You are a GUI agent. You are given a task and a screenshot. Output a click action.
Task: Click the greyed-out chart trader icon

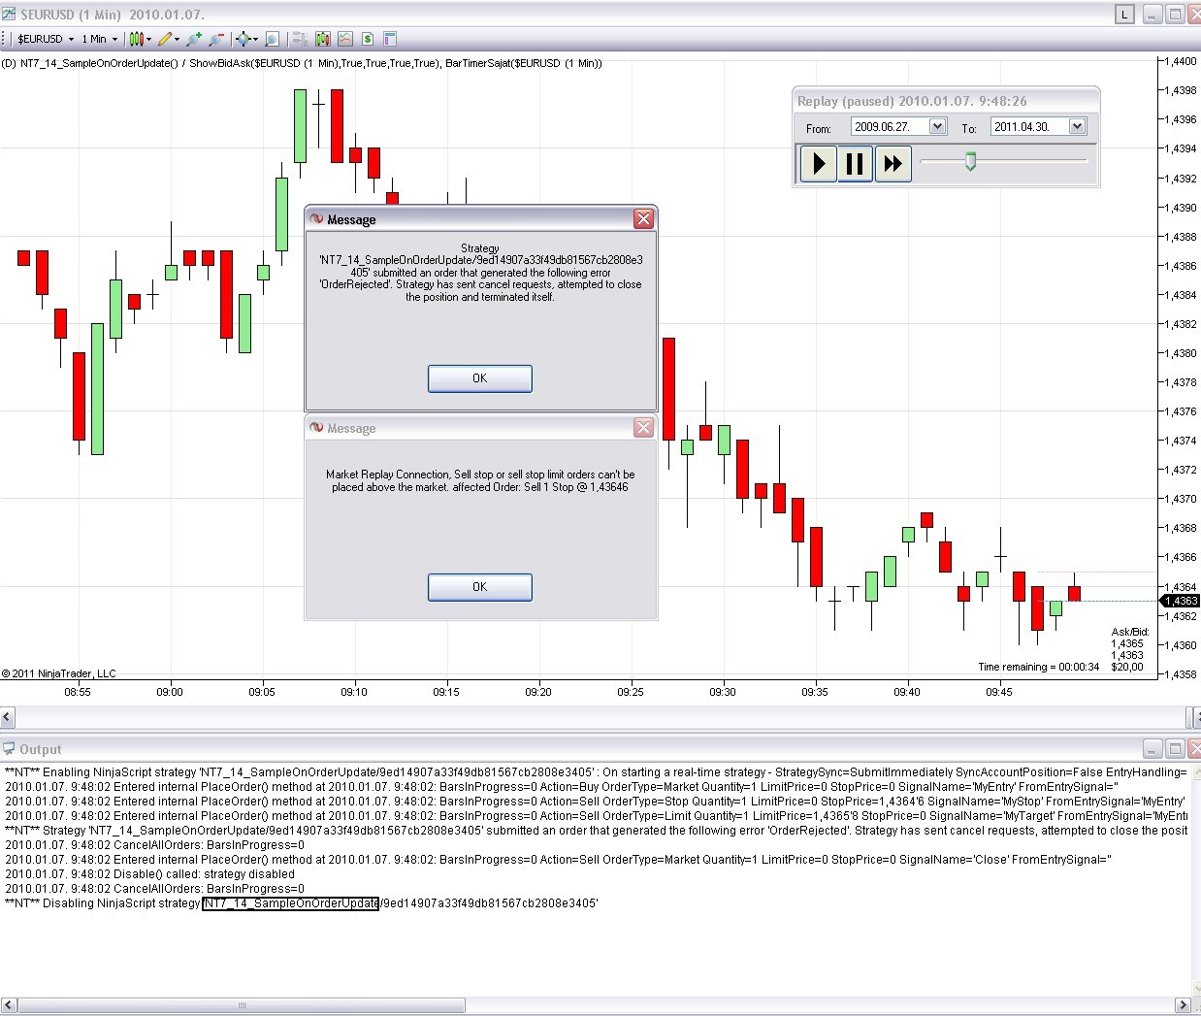click(x=299, y=39)
